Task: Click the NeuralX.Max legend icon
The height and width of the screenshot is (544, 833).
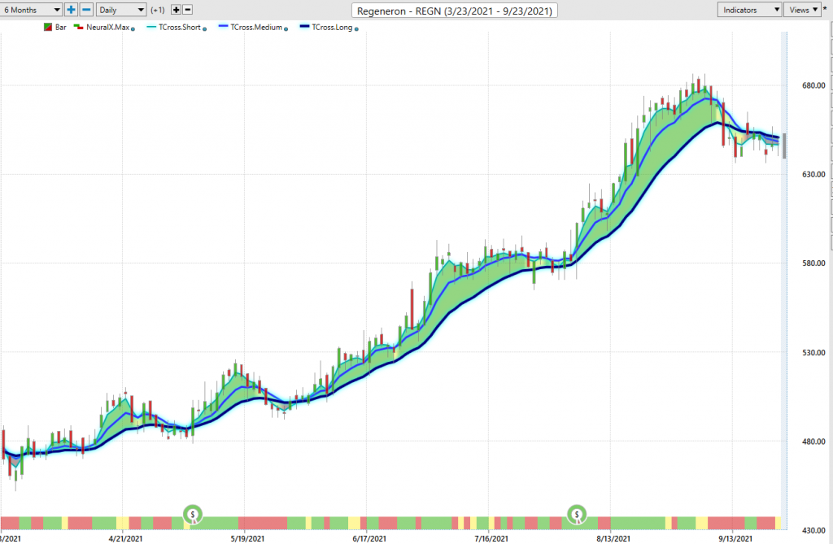Action: coord(79,27)
